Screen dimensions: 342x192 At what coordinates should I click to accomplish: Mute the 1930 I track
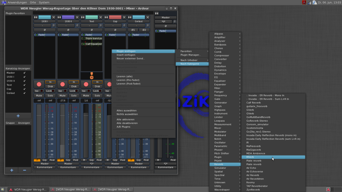coord(39,95)
